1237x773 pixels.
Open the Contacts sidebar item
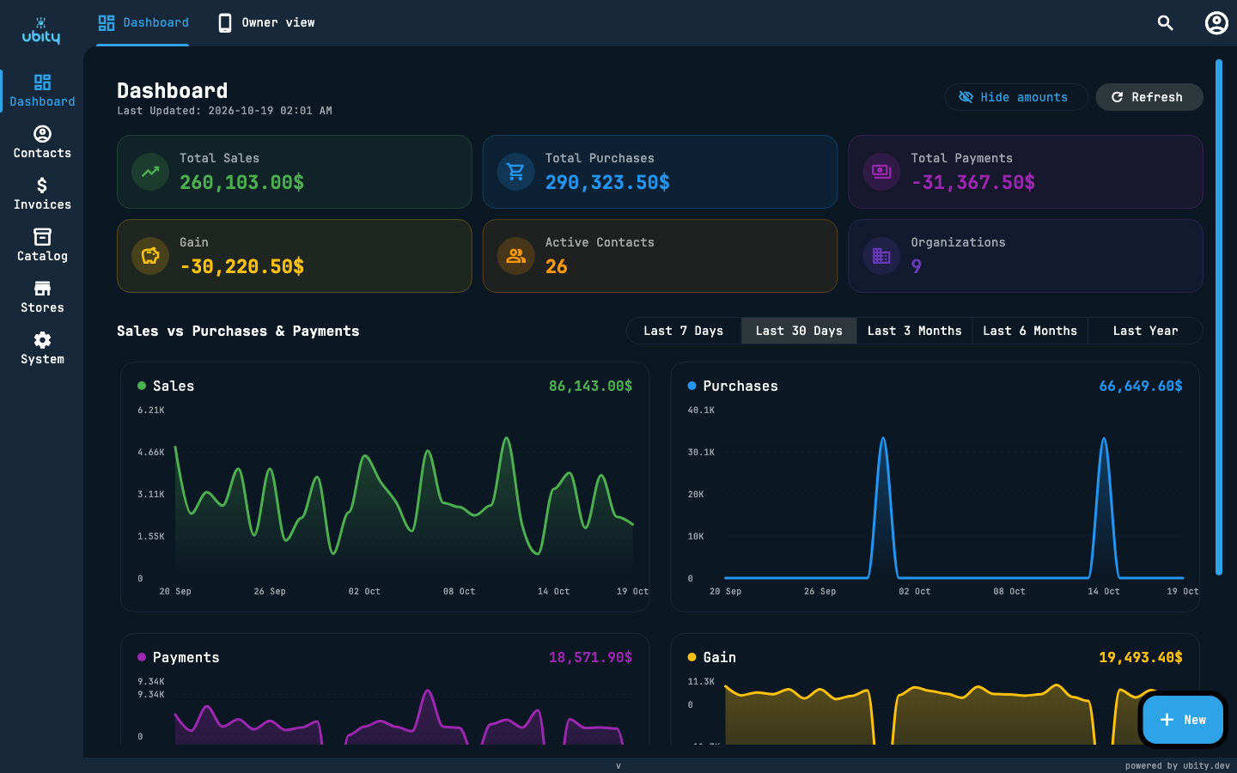[x=42, y=143]
